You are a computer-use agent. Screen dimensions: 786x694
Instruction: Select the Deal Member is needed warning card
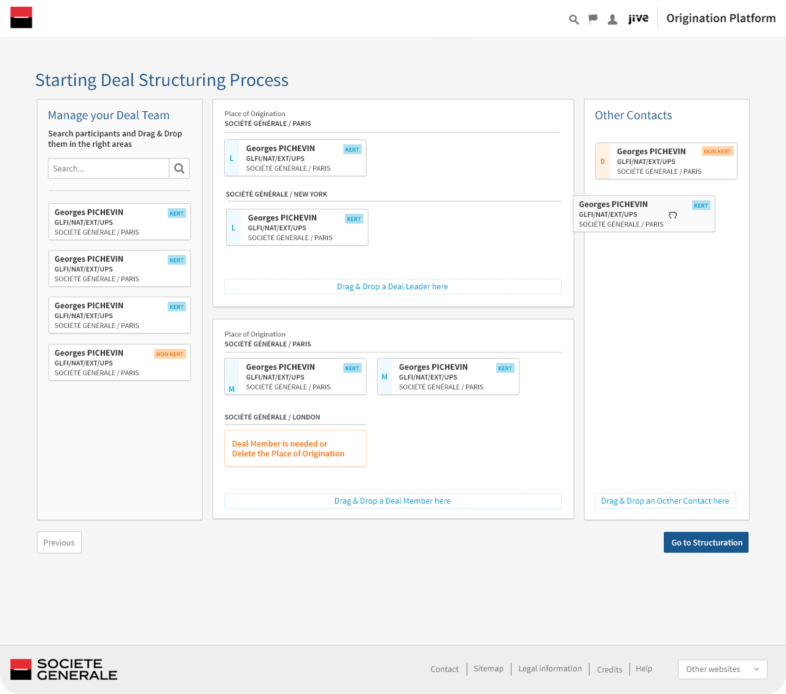295,448
